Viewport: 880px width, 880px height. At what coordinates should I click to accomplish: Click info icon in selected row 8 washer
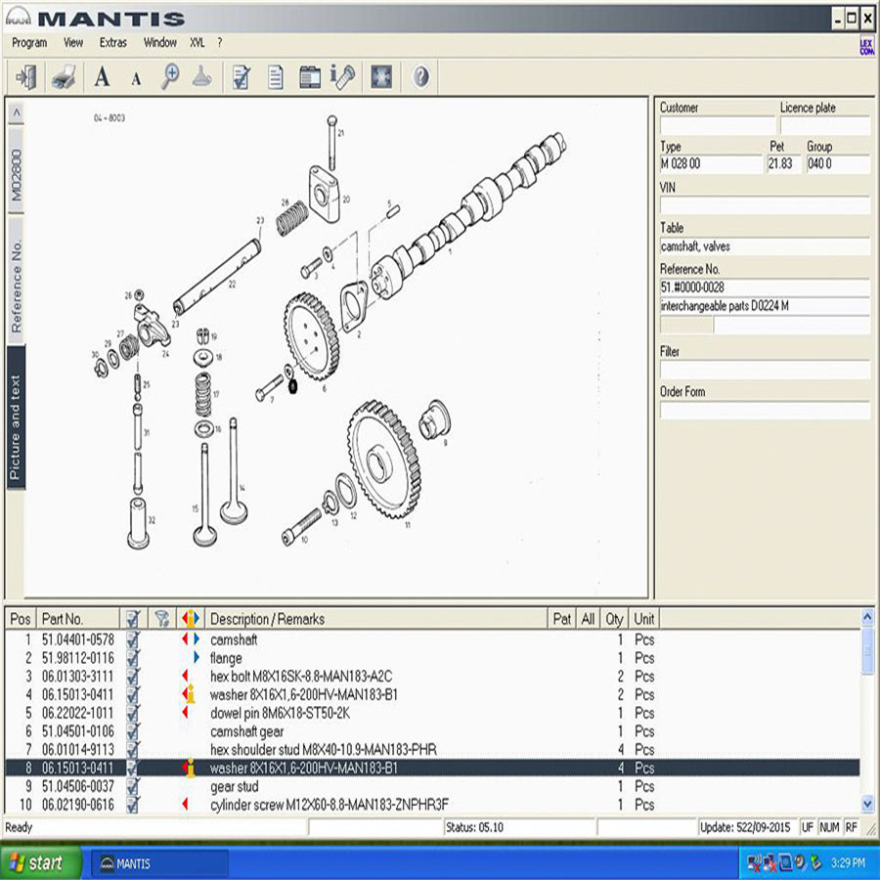coord(189,768)
